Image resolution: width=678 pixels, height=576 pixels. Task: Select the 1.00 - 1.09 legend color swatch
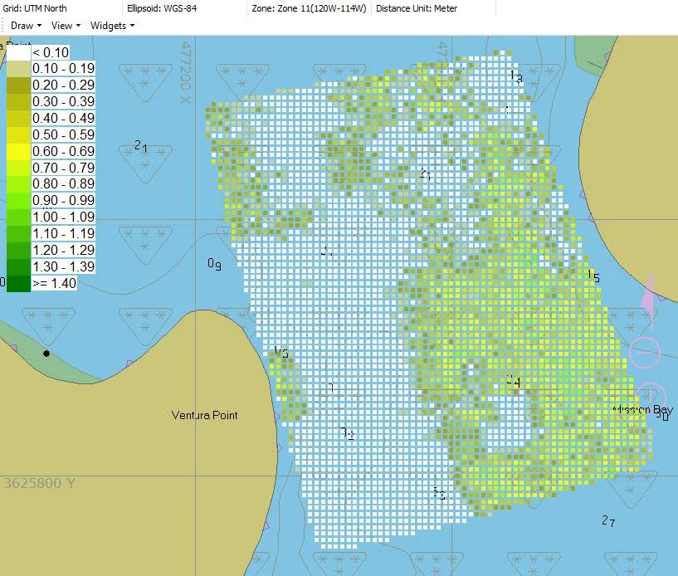pyautogui.click(x=18, y=217)
